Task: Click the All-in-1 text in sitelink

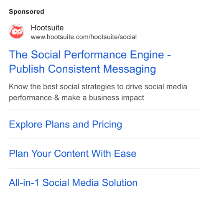Action: pyautogui.click(x=24, y=183)
